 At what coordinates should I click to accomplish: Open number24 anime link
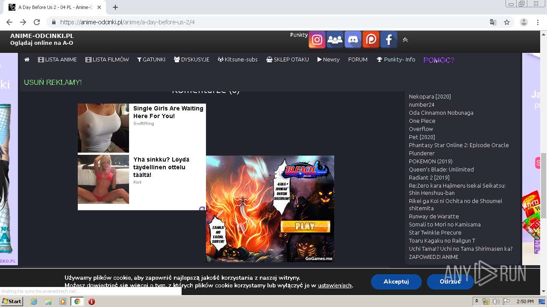[422, 105]
